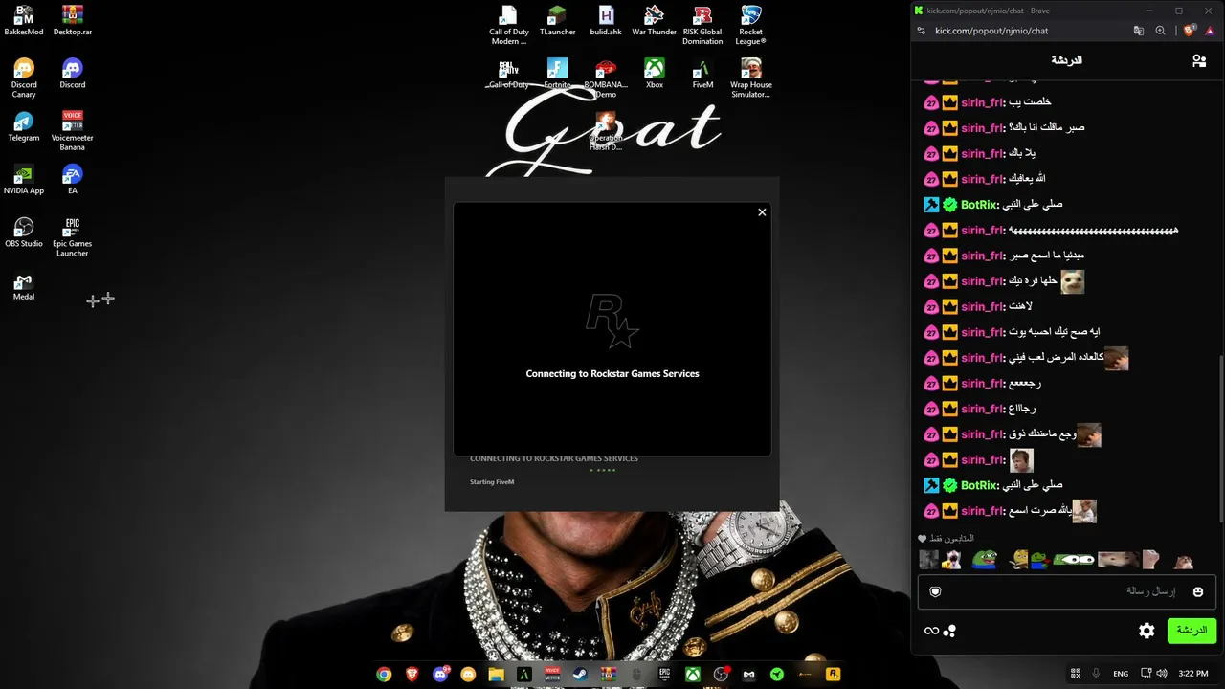
Task: Select the Medal desktop icon
Action: coord(24,286)
